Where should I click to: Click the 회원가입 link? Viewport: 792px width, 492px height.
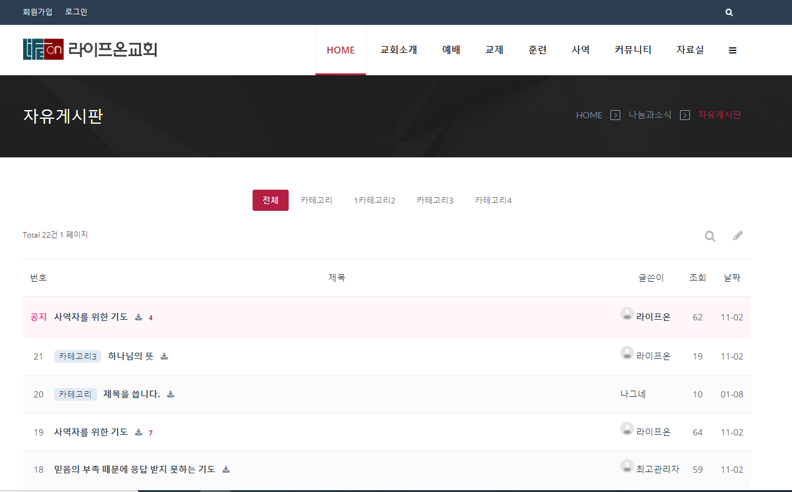36,12
